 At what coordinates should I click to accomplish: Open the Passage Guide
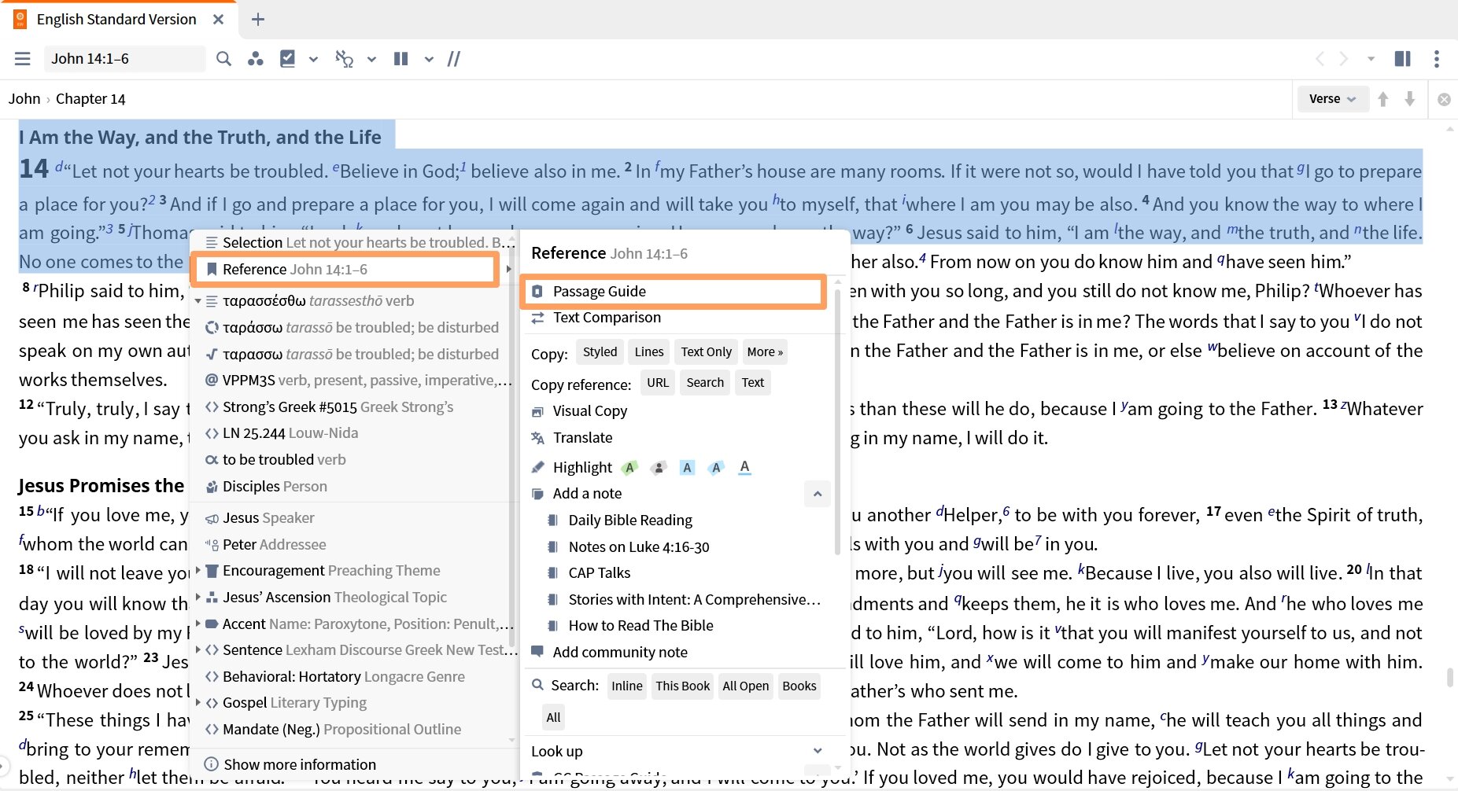click(674, 292)
